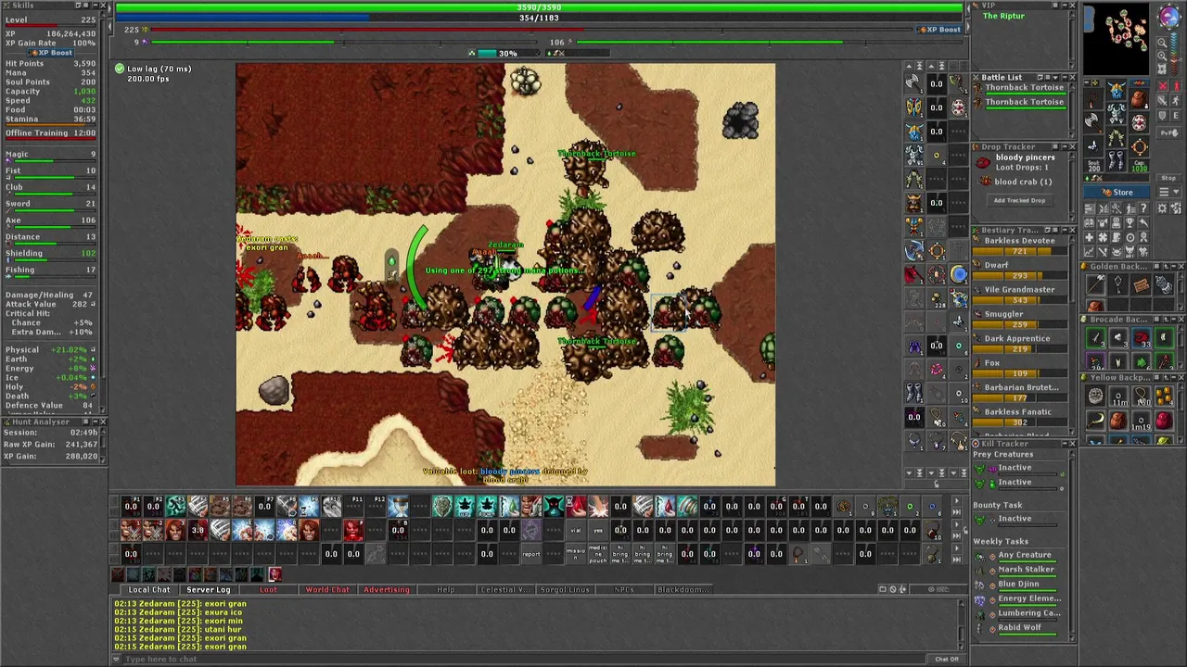Select The Riptur in VIP list
This screenshot has width=1187, height=667.
[x=1003, y=16]
